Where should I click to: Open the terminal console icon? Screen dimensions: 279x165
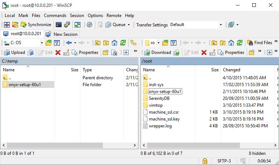(59, 25)
